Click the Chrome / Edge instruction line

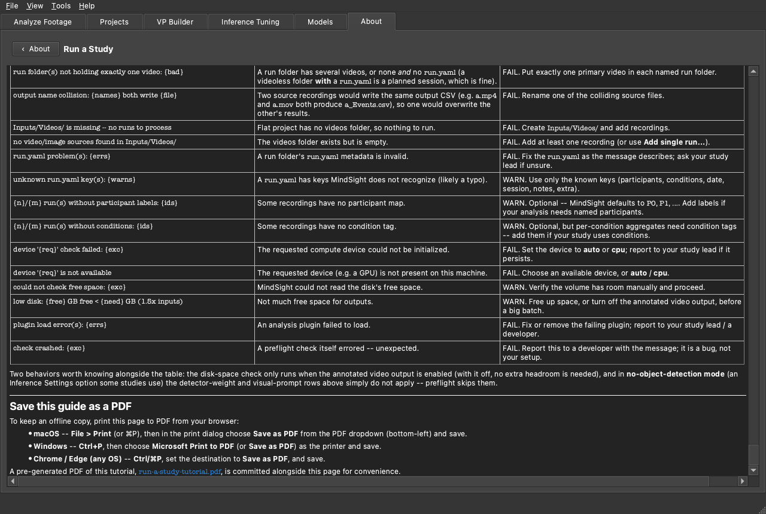(180, 459)
